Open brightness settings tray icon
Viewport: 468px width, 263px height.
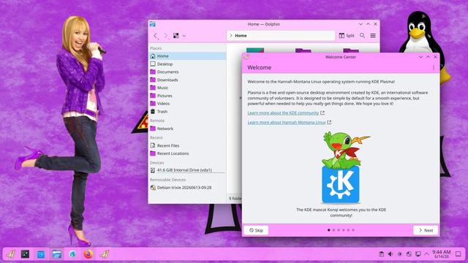pyautogui.click(x=400, y=254)
